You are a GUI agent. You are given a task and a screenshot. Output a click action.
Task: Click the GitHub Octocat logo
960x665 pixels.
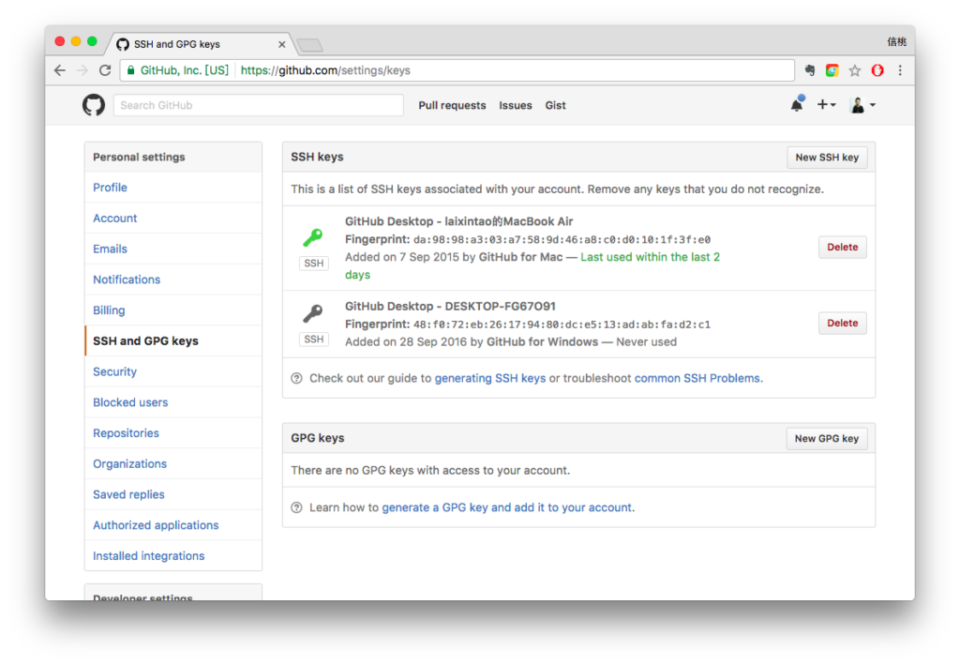(94, 105)
